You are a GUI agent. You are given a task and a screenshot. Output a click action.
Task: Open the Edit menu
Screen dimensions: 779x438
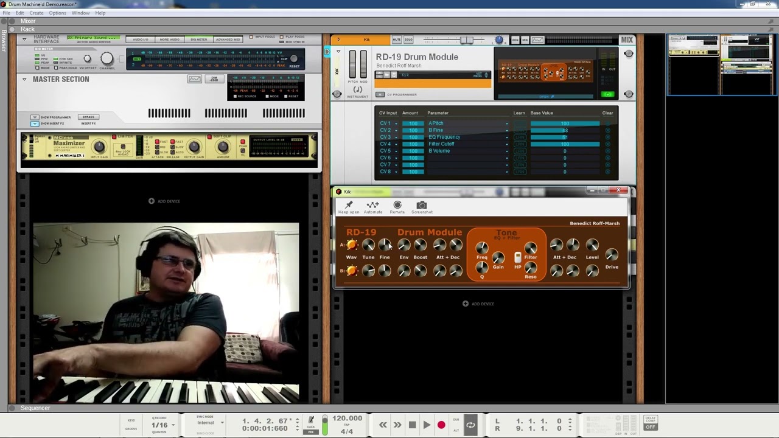tap(20, 13)
